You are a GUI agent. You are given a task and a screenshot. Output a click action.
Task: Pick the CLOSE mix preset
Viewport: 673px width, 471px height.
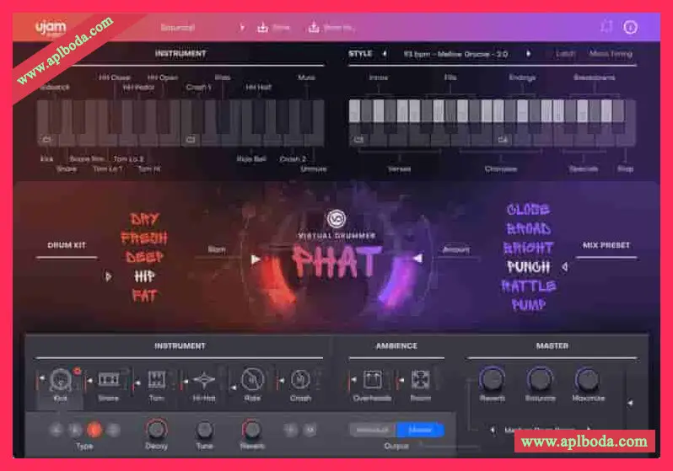click(x=528, y=209)
